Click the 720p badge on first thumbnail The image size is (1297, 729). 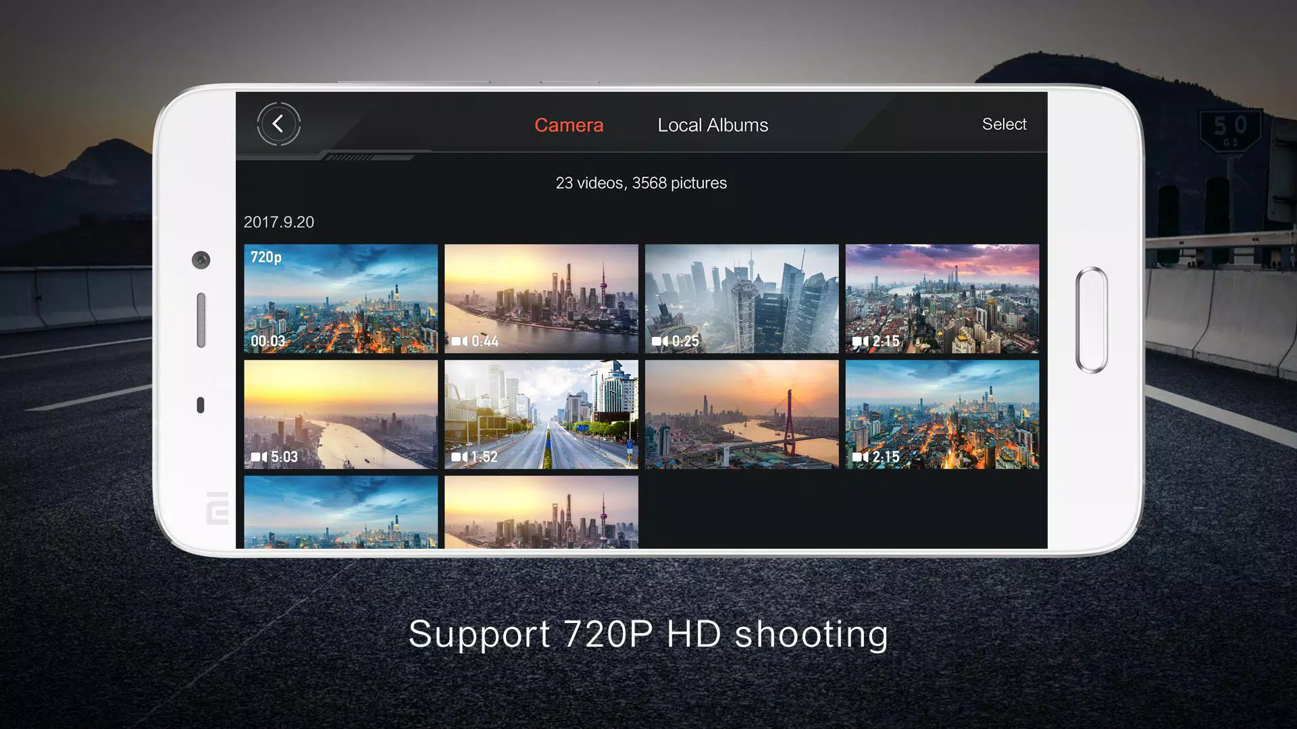tap(266, 257)
